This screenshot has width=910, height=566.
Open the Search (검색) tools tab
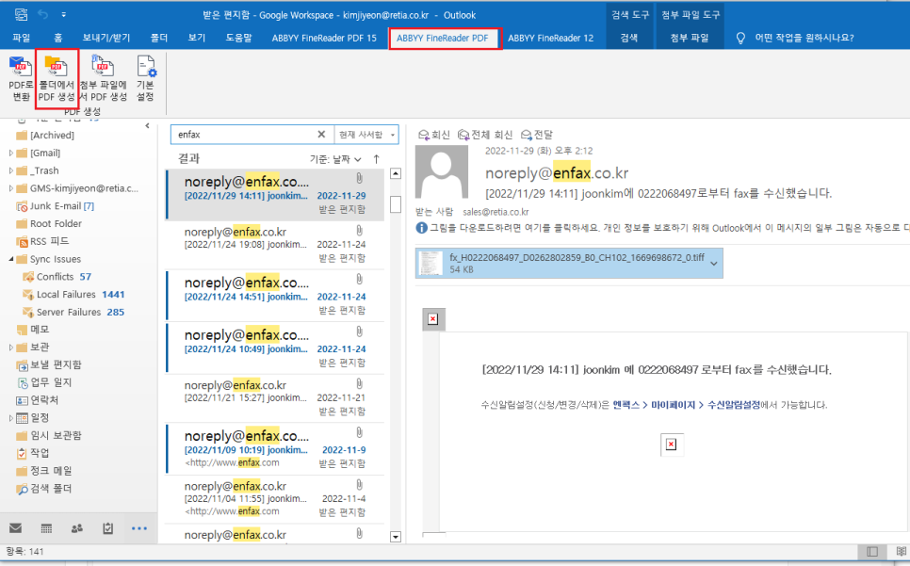tap(629, 38)
